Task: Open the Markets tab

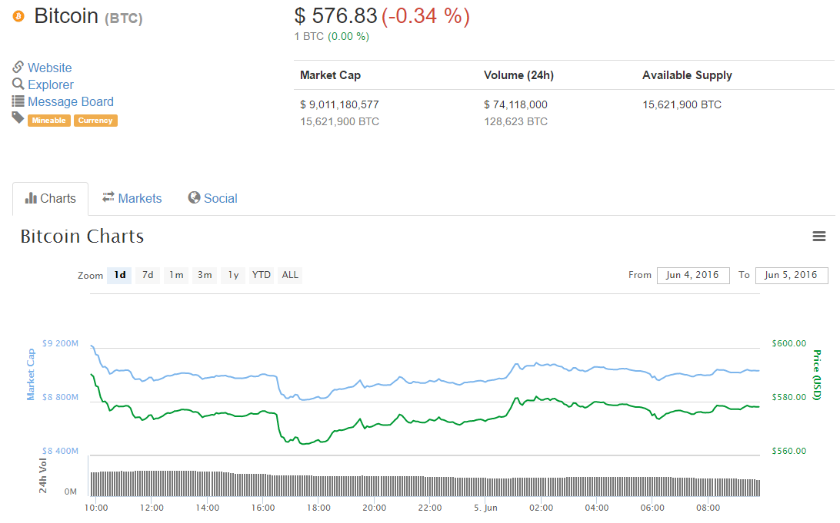Action: click(x=139, y=198)
